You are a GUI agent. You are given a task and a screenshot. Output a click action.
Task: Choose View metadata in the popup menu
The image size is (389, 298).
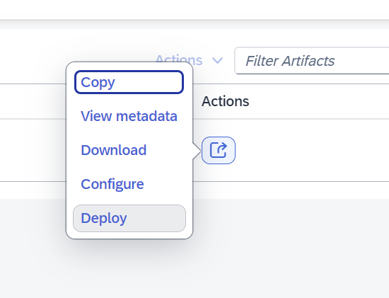(x=129, y=116)
